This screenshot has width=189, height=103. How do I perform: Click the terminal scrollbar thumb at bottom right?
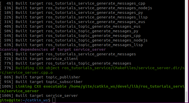pyautogui.click(x=186, y=97)
